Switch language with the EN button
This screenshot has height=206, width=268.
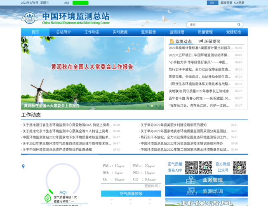pos(212,3)
